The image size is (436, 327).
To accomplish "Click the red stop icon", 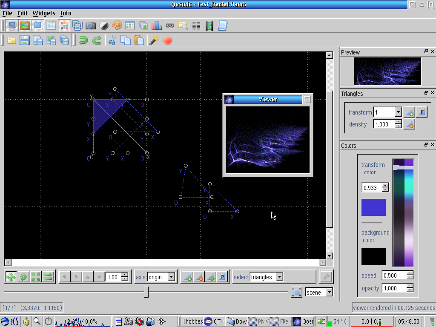I will [168, 40].
